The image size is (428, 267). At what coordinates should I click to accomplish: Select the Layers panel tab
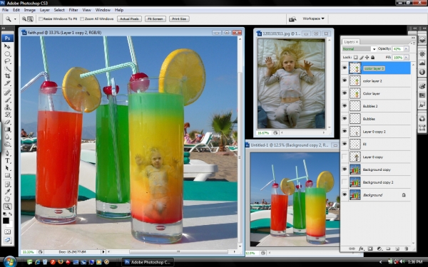pyautogui.click(x=351, y=42)
